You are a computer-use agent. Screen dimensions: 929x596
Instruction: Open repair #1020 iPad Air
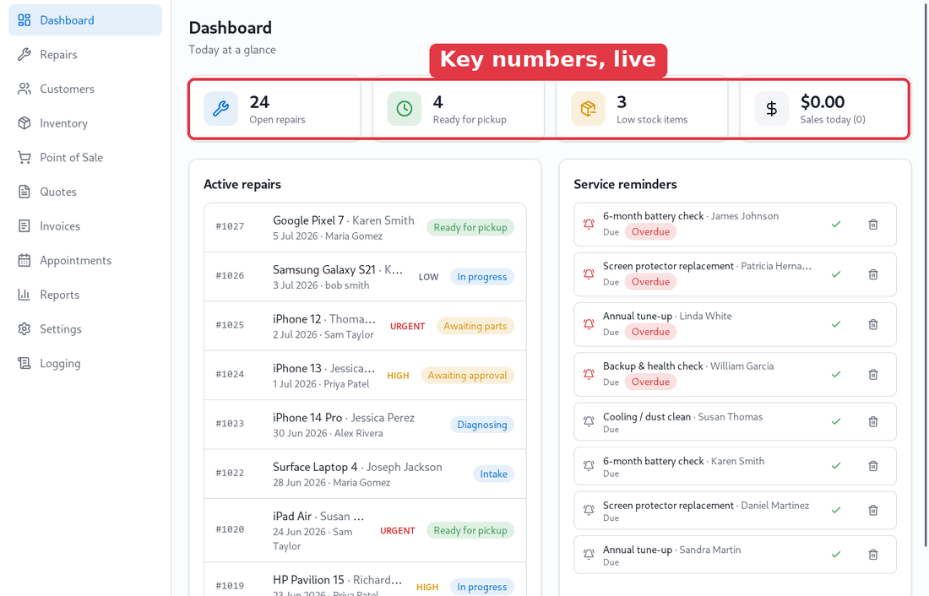pos(365,530)
